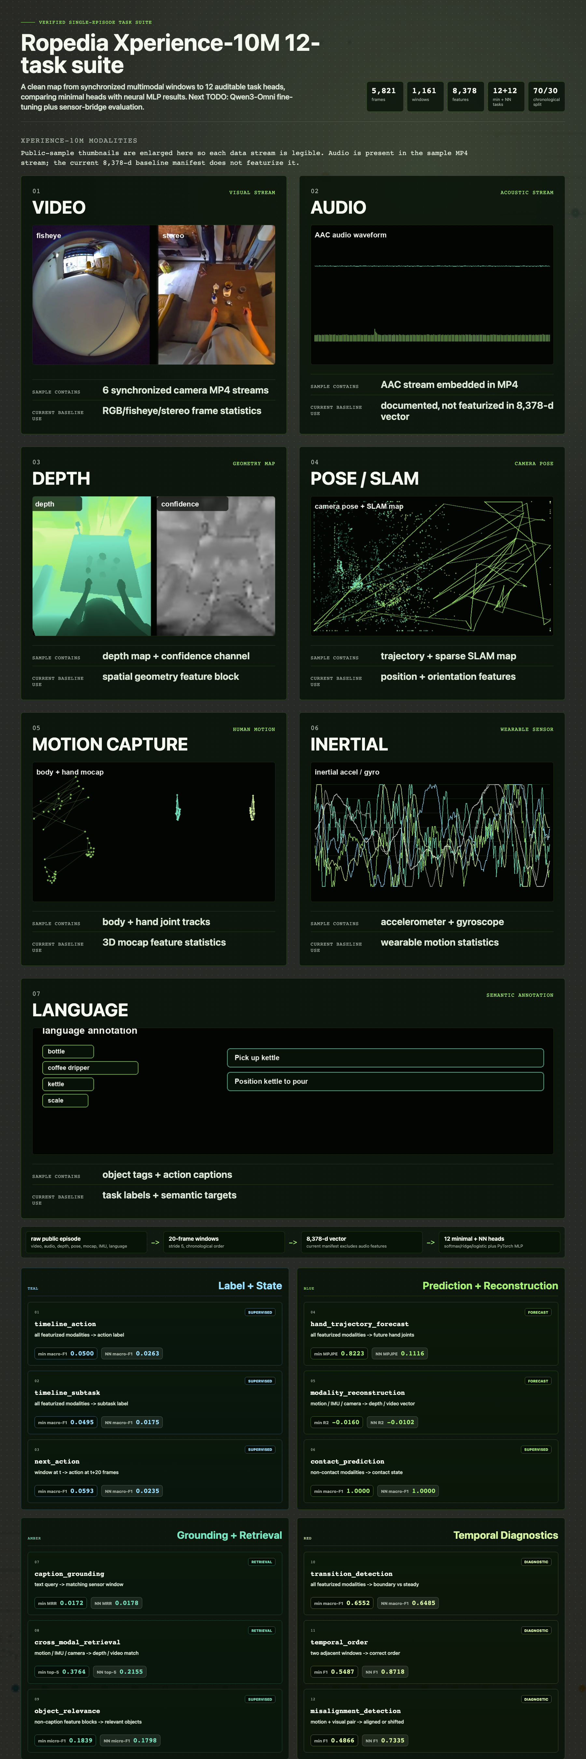Screen dimensions: 586x1759
Task: Select the 'coffee dripper' object tag
Action: tap(90, 1068)
